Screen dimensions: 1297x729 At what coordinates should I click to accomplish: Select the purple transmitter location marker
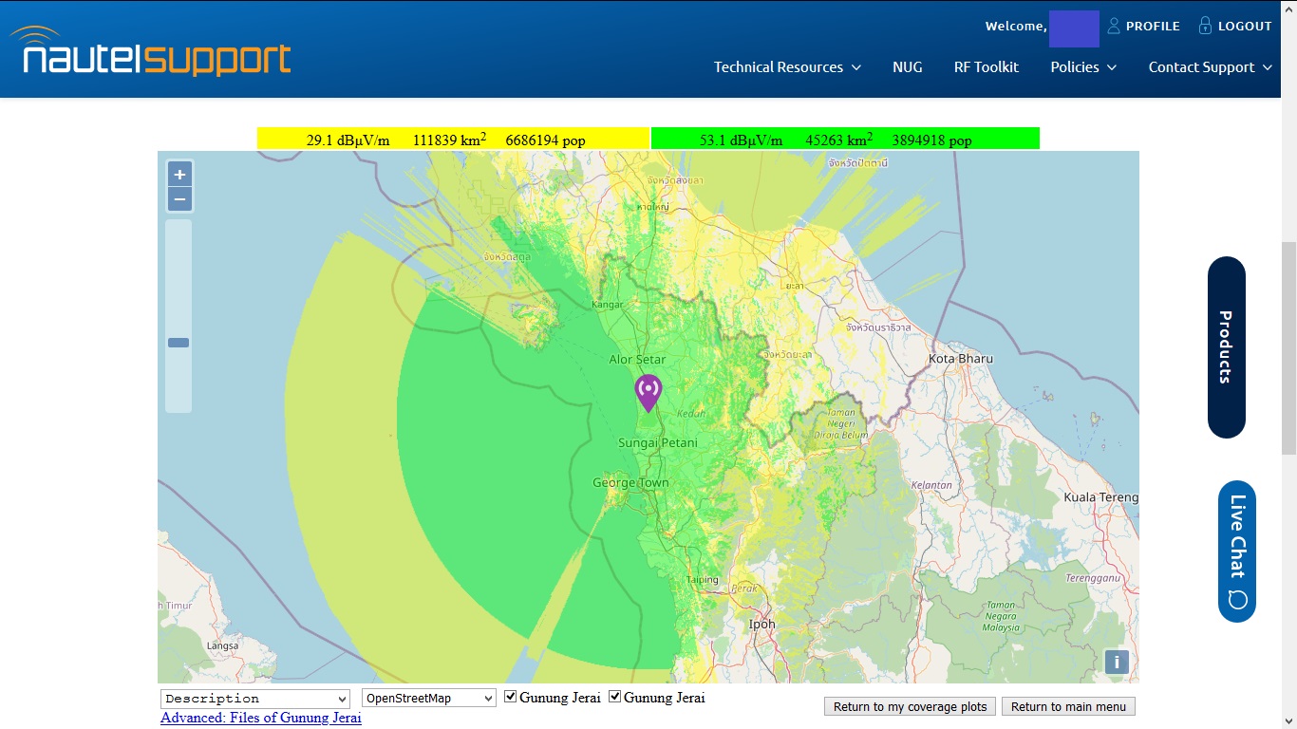click(648, 389)
